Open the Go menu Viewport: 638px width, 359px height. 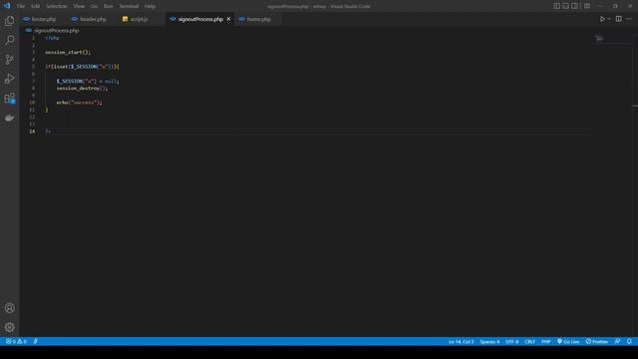click(x=94, y=6)
